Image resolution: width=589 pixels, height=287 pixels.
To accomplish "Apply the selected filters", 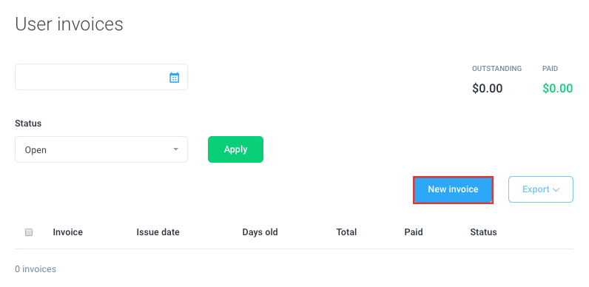I will [x=235, y=149].
